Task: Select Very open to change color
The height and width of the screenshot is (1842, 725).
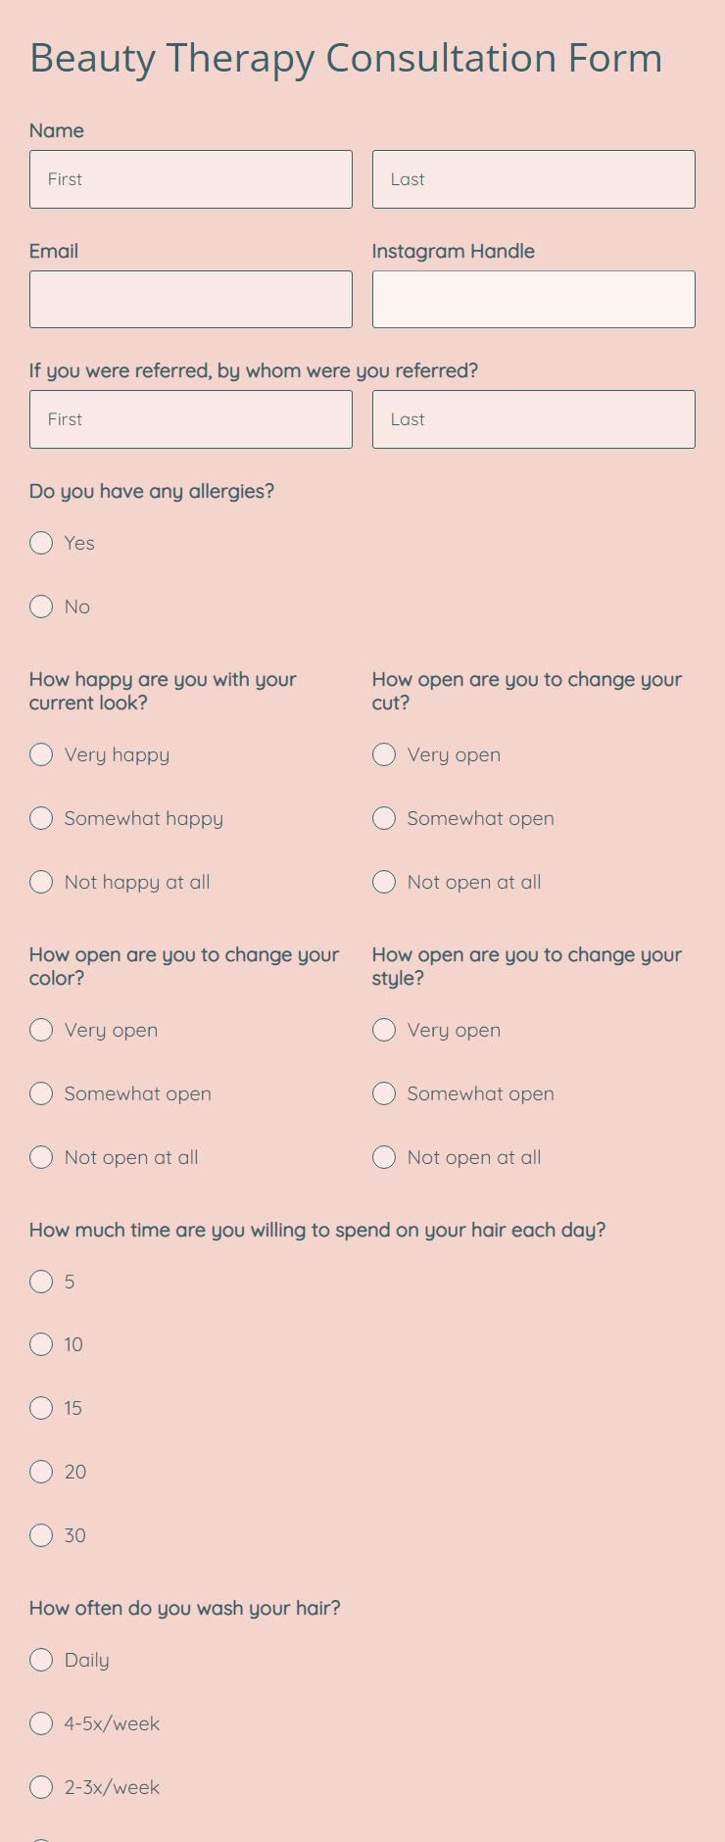Action: (41, 1030)
